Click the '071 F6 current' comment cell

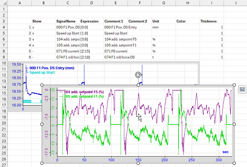click(116, 51)
